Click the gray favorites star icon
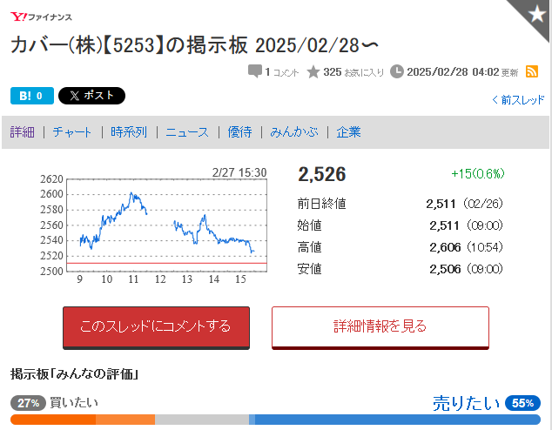This screenshot has height=430, width=552. 313,71
